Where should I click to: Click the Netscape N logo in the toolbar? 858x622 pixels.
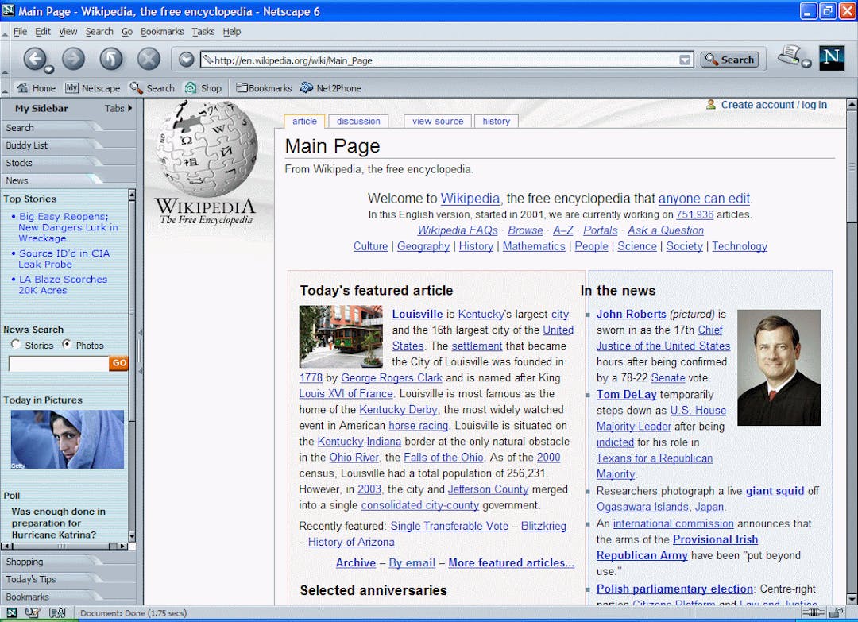831,57
